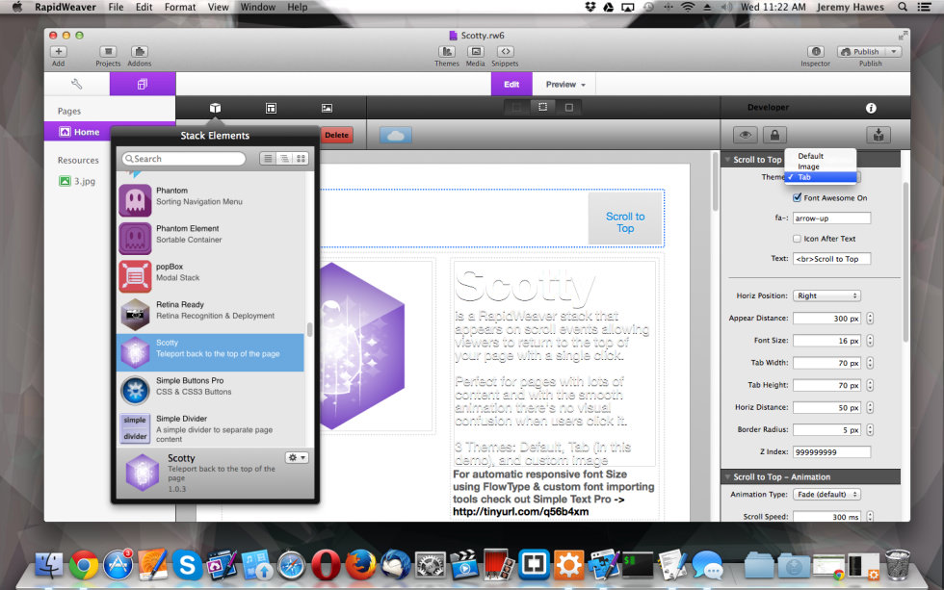Click the download icon in Developer panel
The height and width of the screenshot is (590, 944).
[x=878, y=135]
